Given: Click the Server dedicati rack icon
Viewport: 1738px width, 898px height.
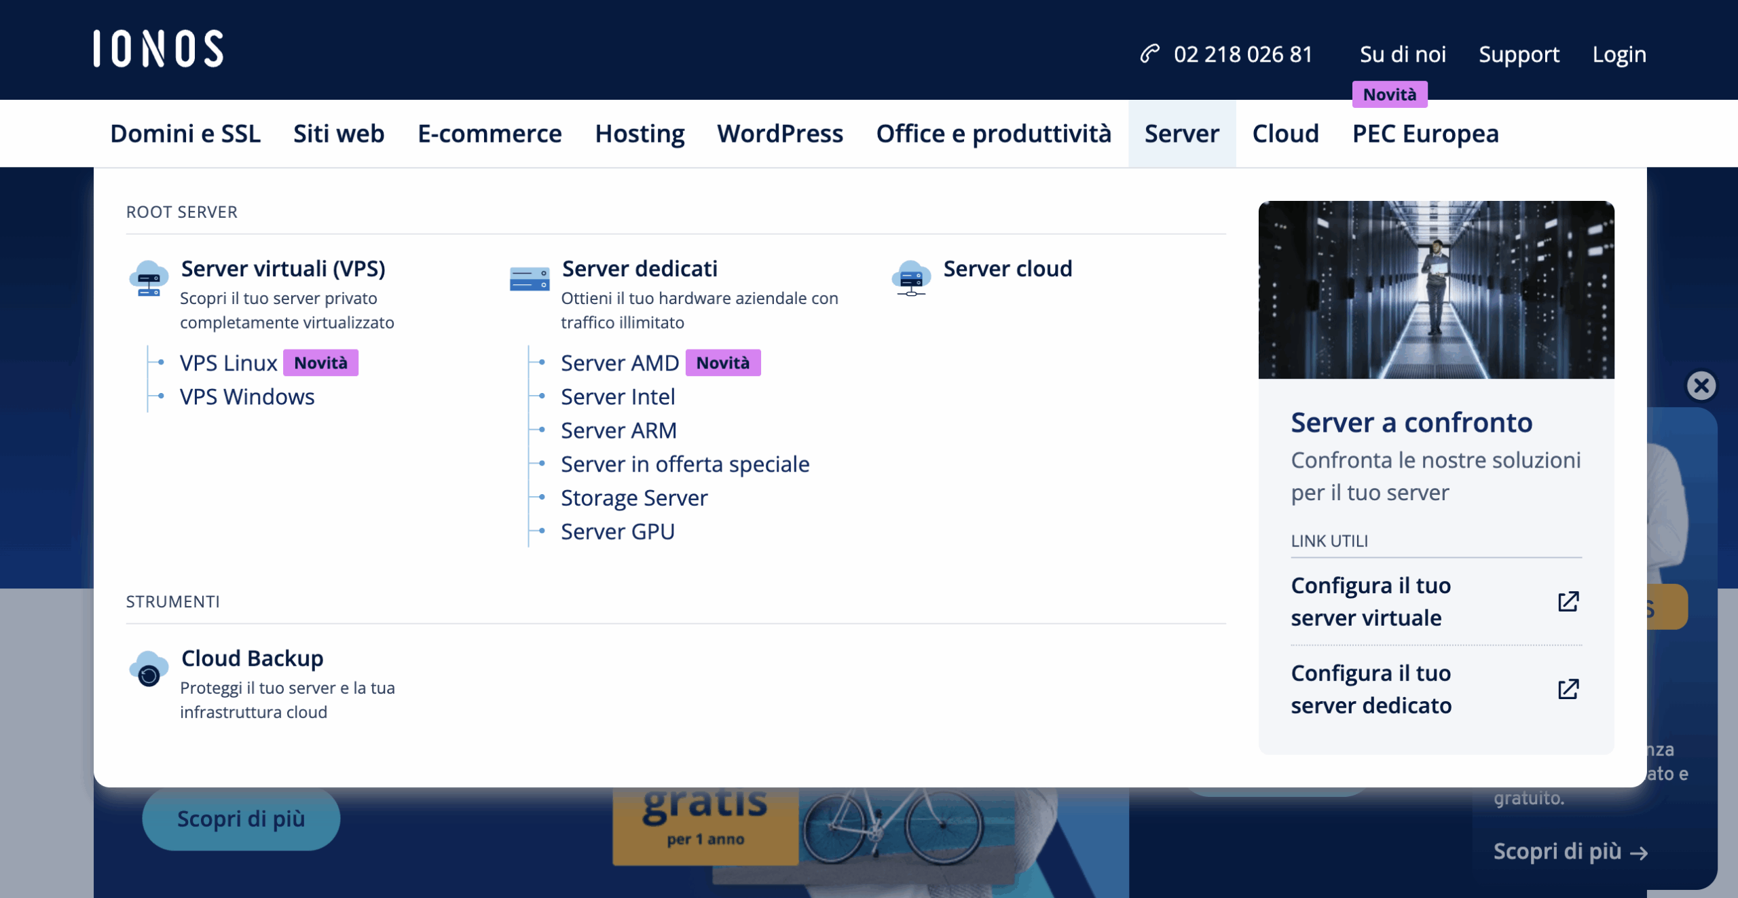Looking at the screenshot, I should coord(529,279).
